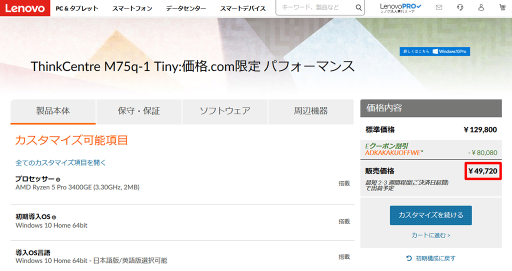
Task: Click the Windows 10 Pro banner badge
Action: [x=434, y=51]
